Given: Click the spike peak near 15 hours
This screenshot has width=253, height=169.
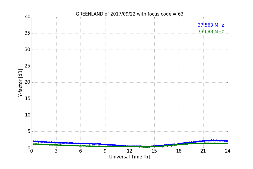Looking at the screenshot, I should point(157,136).
